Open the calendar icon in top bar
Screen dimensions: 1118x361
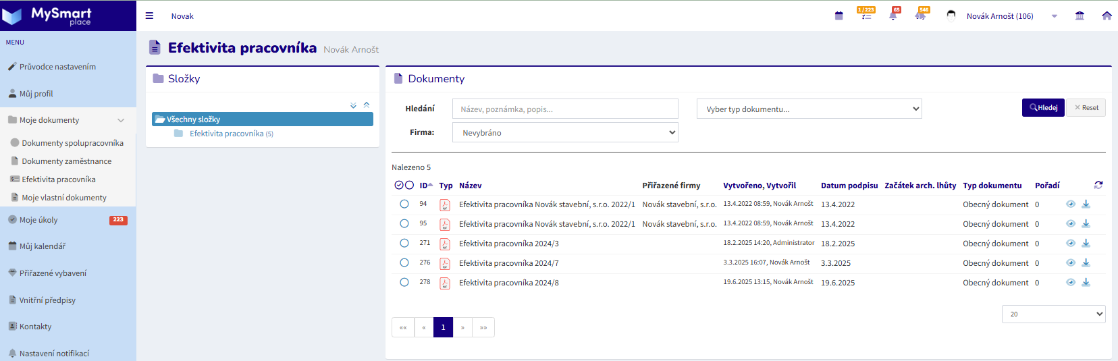pos(838,16)
